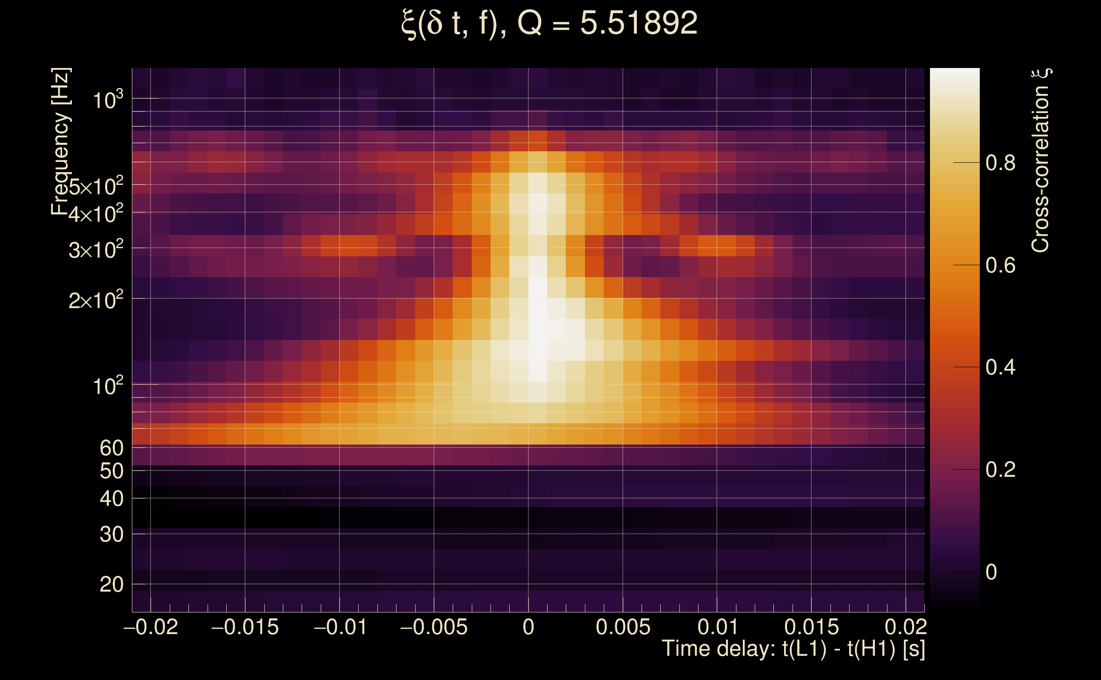
Task: Click the plot title text
Action: pos(549,23)
